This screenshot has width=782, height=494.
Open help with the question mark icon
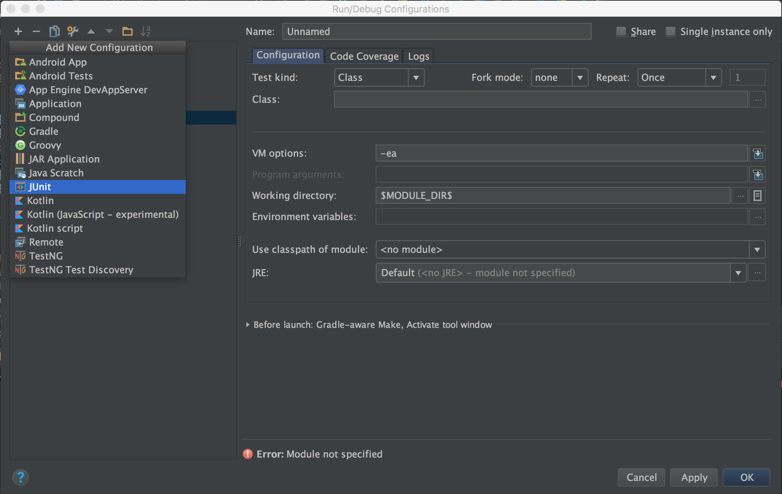click(20, 477)
